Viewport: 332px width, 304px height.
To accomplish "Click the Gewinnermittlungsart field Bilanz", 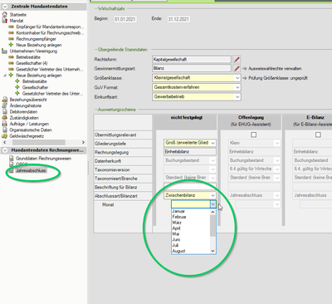I will [x=192, y=68].
